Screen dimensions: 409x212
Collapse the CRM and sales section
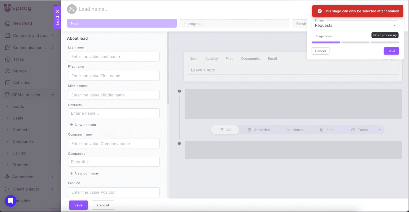point(53,95)
